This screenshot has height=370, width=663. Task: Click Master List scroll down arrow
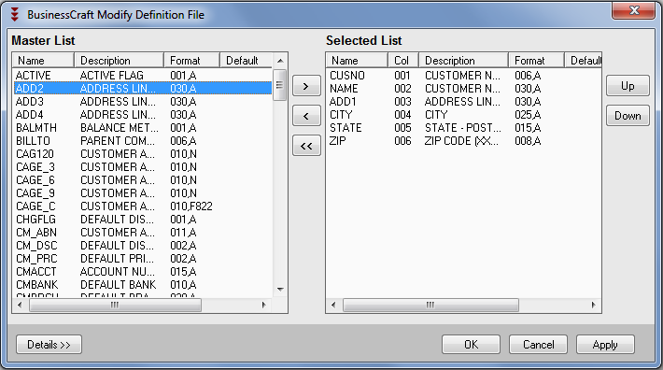tap(280, 290)
